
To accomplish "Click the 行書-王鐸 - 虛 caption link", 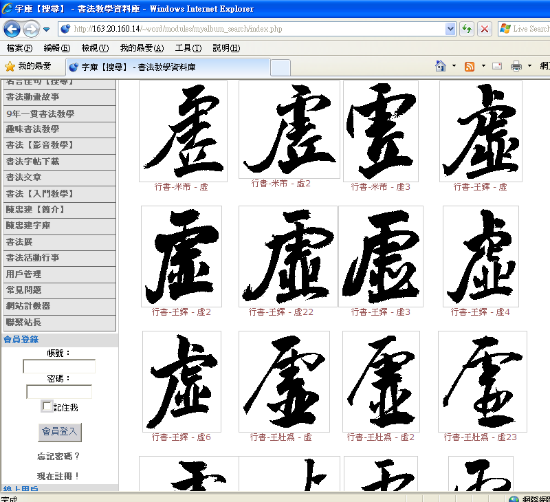I will tap(480, 187).
